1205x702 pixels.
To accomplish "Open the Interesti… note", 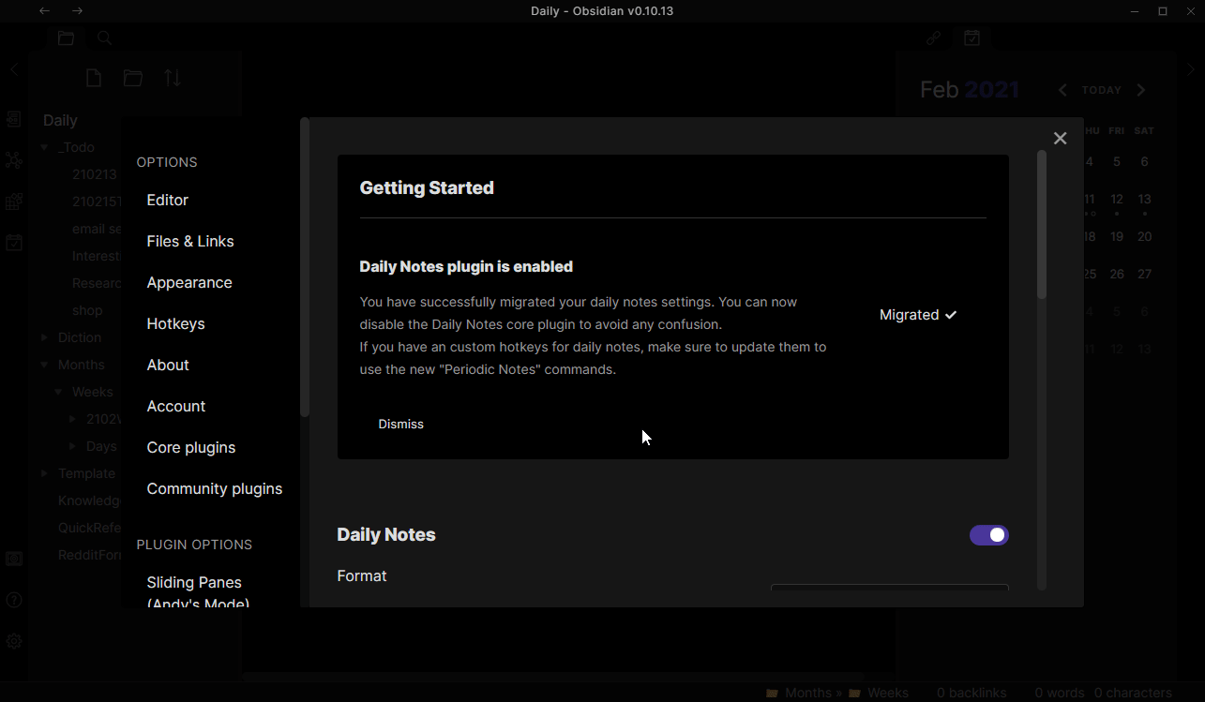I will coord(97,256).
